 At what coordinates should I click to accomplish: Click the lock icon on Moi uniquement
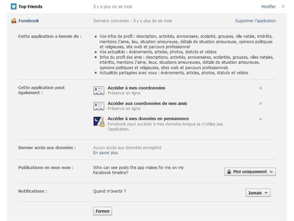[229, 172]
